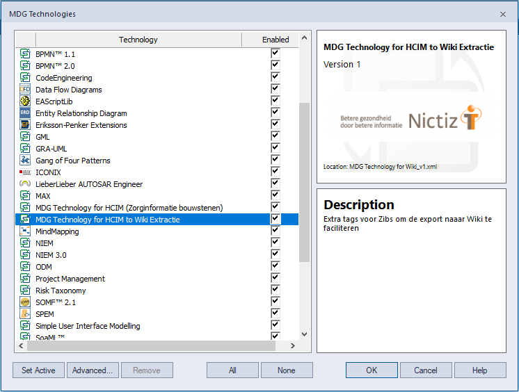This screenshot has height=392, width=519.
Task: Click the icon of selected HCIM to Wiki Extractie row
Action: (x=25, y=220)
